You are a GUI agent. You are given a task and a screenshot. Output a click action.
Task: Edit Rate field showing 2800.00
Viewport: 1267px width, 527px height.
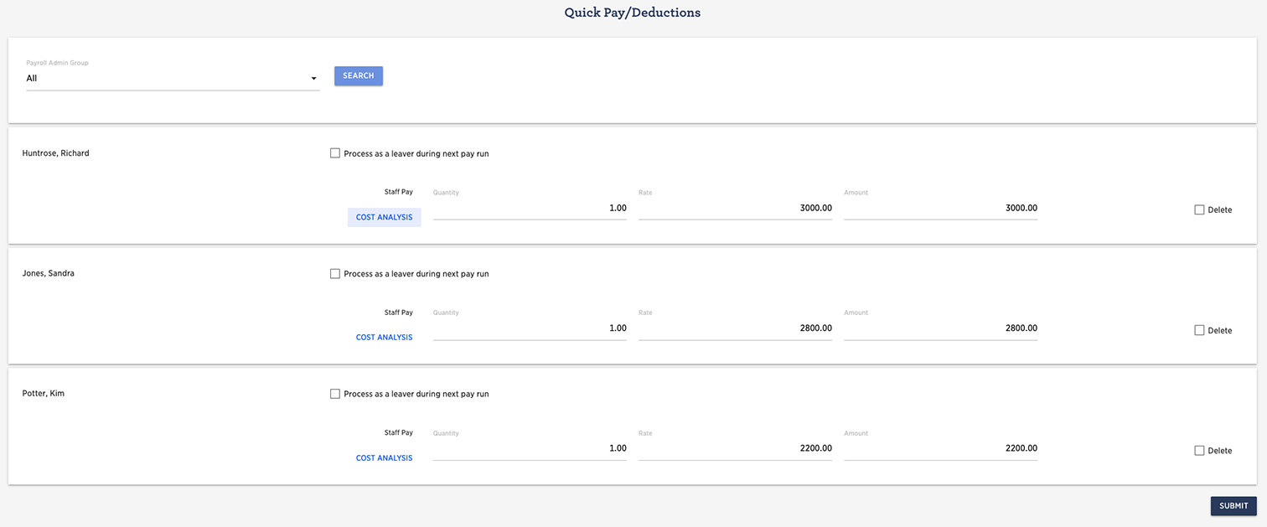[x=735, y=328]
